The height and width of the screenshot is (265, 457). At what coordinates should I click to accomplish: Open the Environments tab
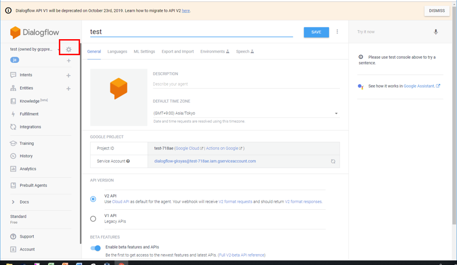click(x=215, y=52)
